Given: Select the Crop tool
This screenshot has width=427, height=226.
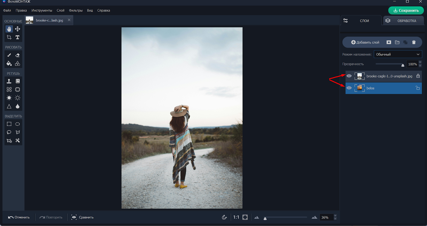Looking at the screenshot, I should coord(9,37).
